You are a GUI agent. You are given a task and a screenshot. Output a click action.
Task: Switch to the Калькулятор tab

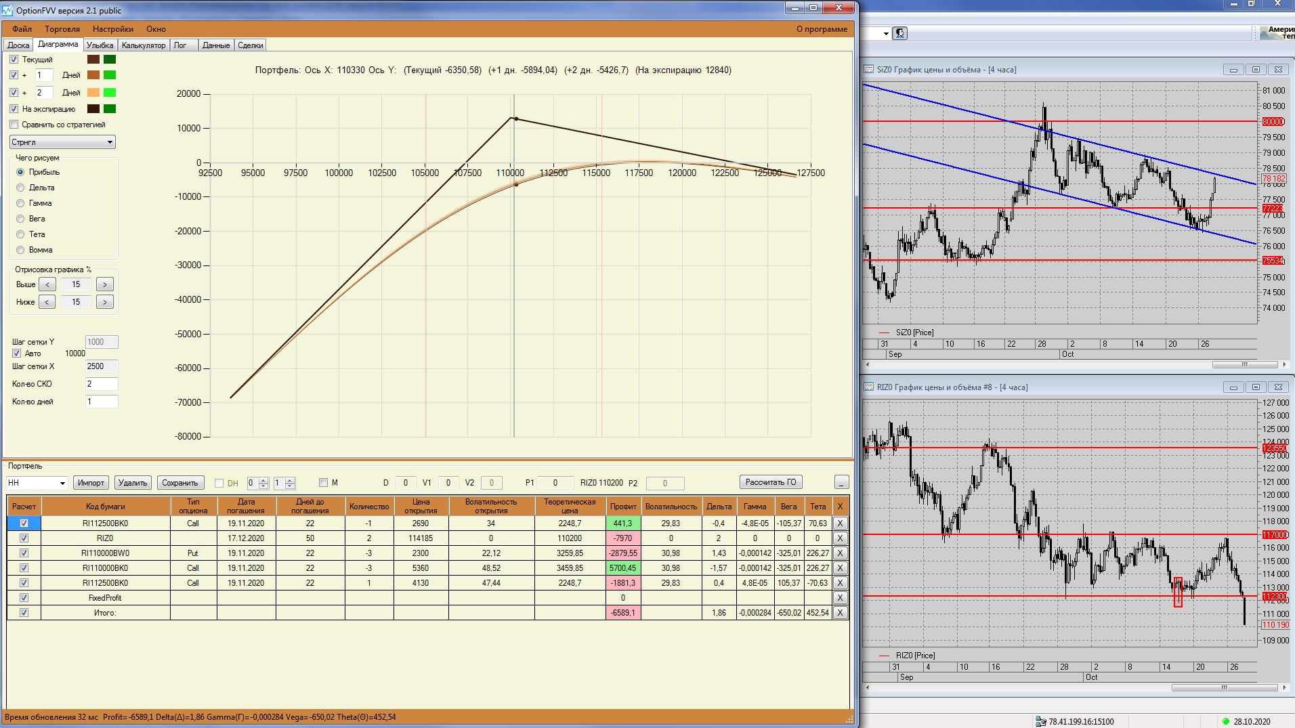point(144,45)
